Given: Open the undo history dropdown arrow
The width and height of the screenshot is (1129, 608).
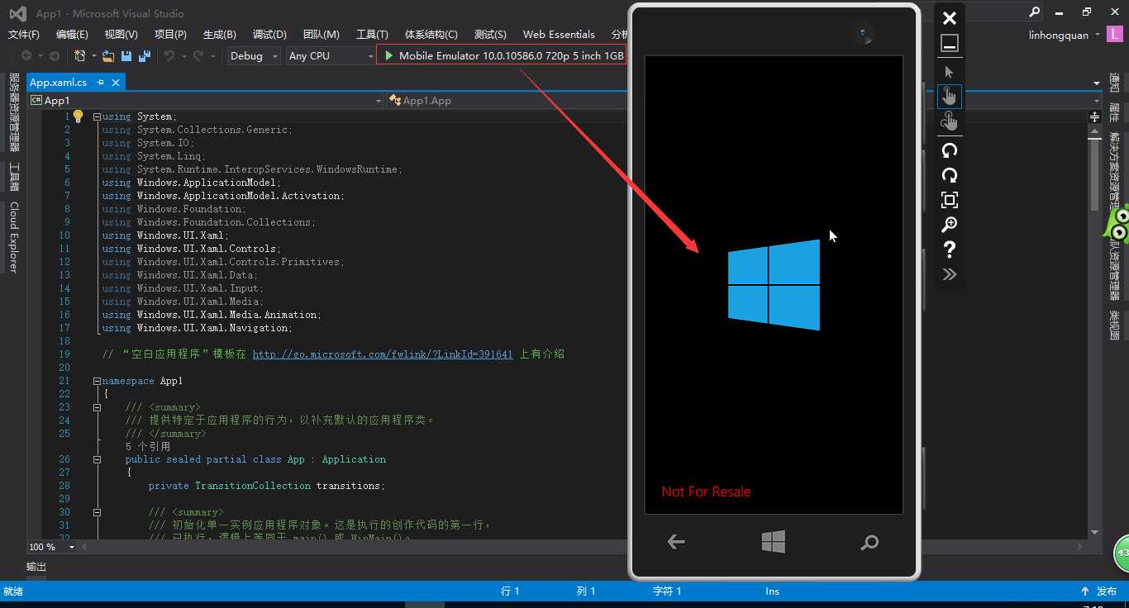Looking at the screenshot, I should [x=183, y=55].
